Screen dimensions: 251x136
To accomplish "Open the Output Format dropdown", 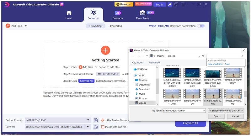I will click(x=58, y=120).
